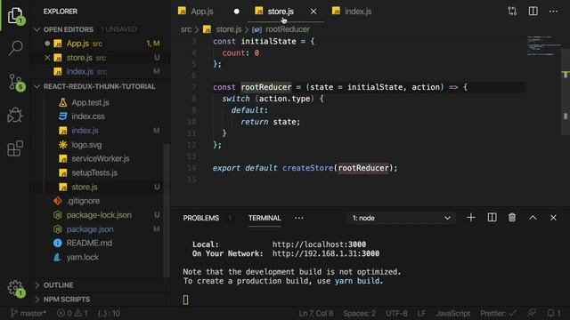The image size is (570, 320).
Task: Expand the NPM Scripts section
Action: point(67,300)
